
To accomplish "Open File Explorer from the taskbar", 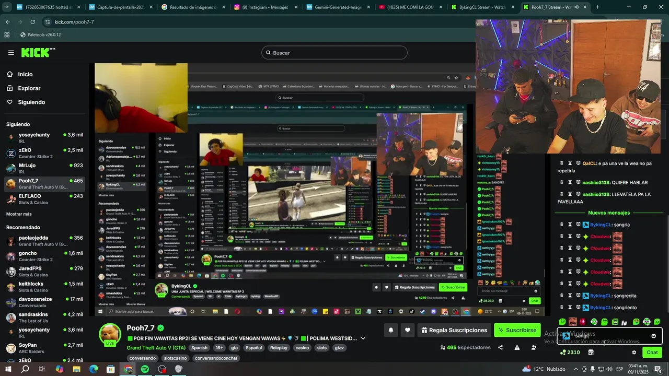I will (76, 369).
